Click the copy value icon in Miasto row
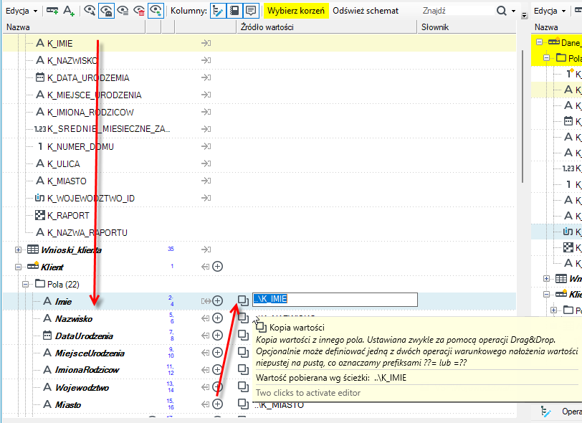This screenshot has height=423, width=582. click(243, 404)
